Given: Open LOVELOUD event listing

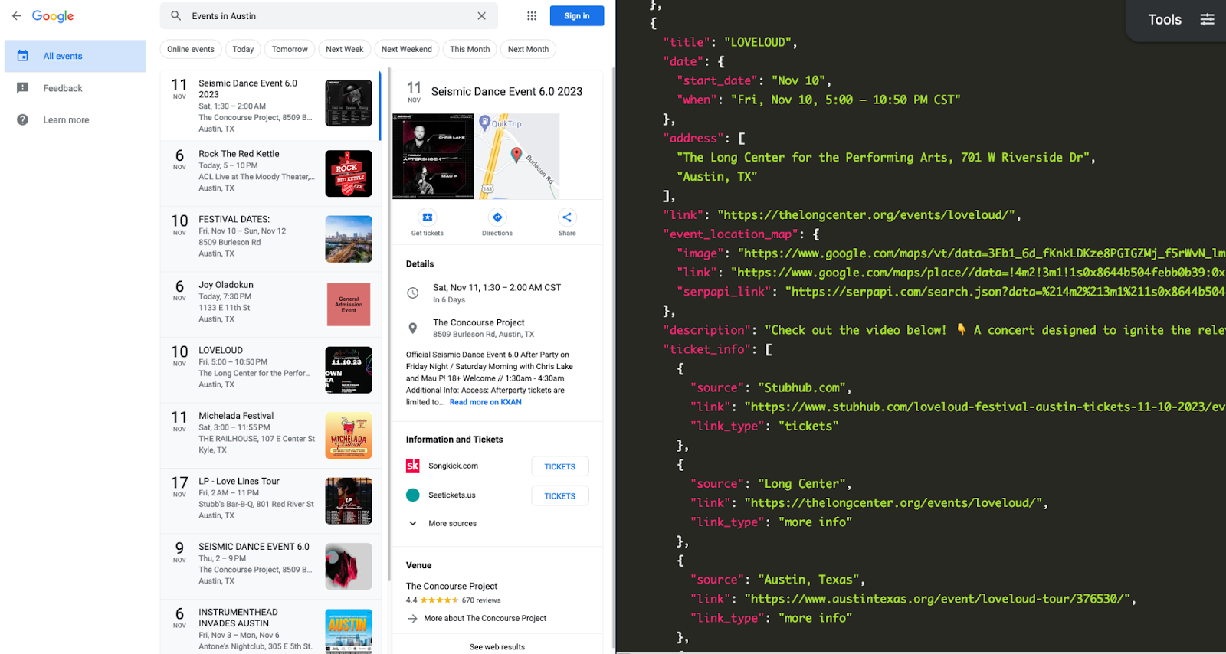Looking at the screenshot, I should 270,370.
